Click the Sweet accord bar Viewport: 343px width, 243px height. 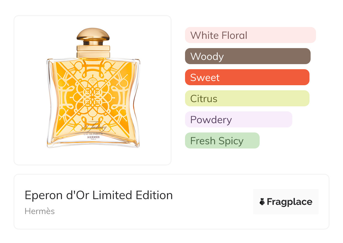click(247, 77)
